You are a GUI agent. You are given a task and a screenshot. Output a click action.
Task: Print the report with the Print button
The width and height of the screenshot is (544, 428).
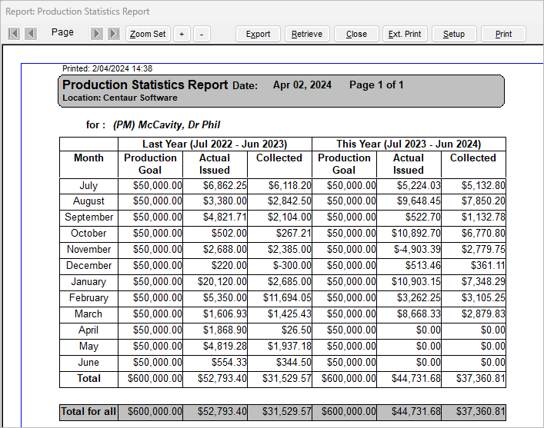(x=503, y=34)
